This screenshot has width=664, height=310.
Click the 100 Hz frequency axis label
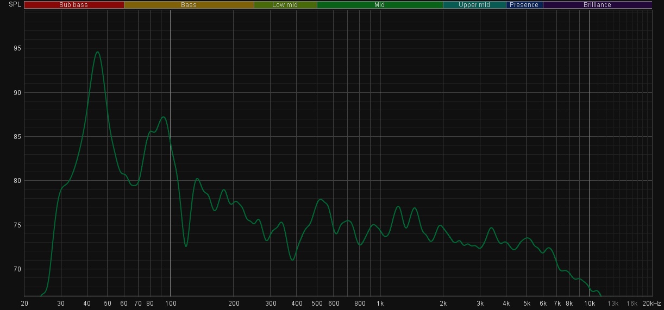click(170, 303)
